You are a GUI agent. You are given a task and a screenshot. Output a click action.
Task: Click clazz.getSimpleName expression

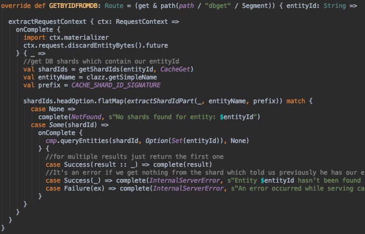coord(122,77)
